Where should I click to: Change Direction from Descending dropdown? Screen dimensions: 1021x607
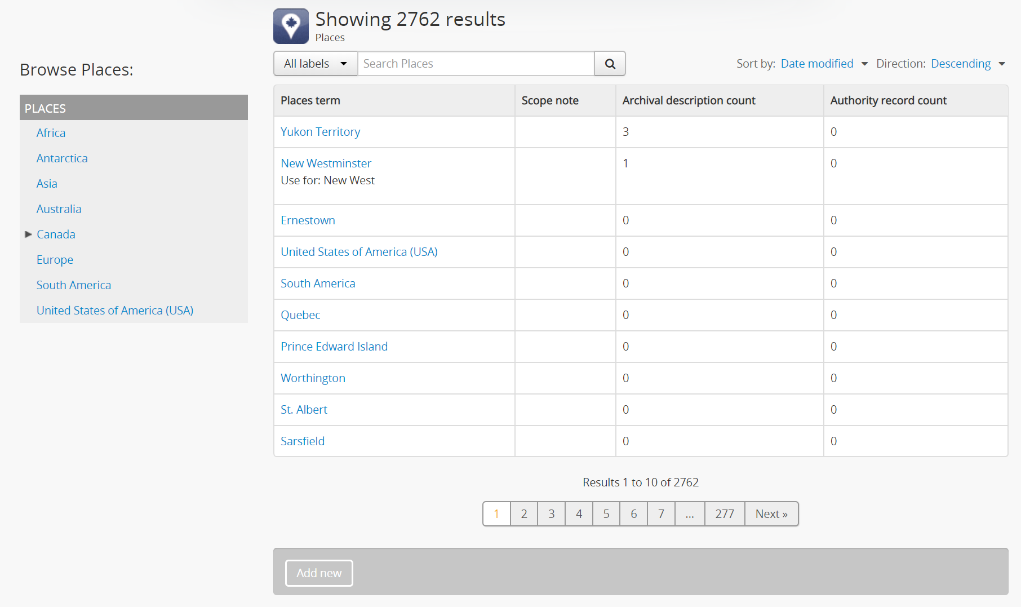click(x=967, y=64)
